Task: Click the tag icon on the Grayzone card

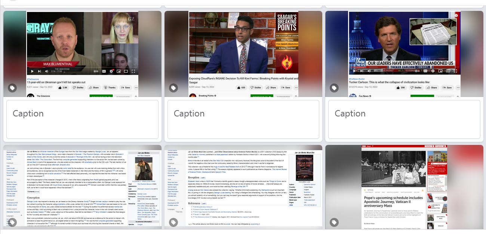Action: click(x=12, y=88)
